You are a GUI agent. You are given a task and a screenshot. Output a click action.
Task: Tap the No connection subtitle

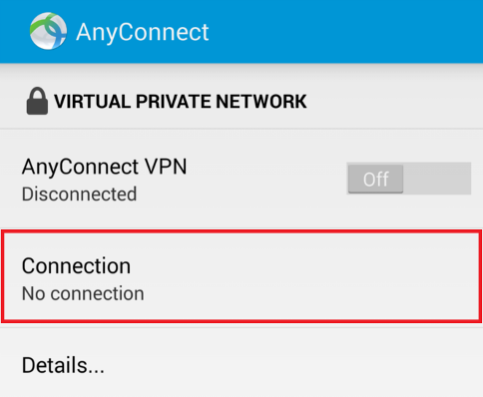point(83,293)
